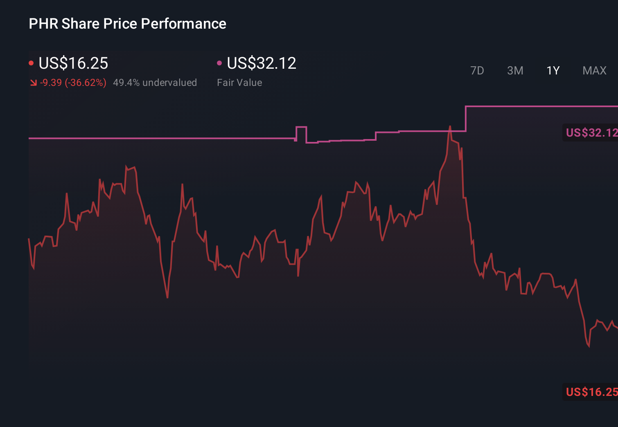Open details via the 49.4% undervalued label

(x=155, y=82)
